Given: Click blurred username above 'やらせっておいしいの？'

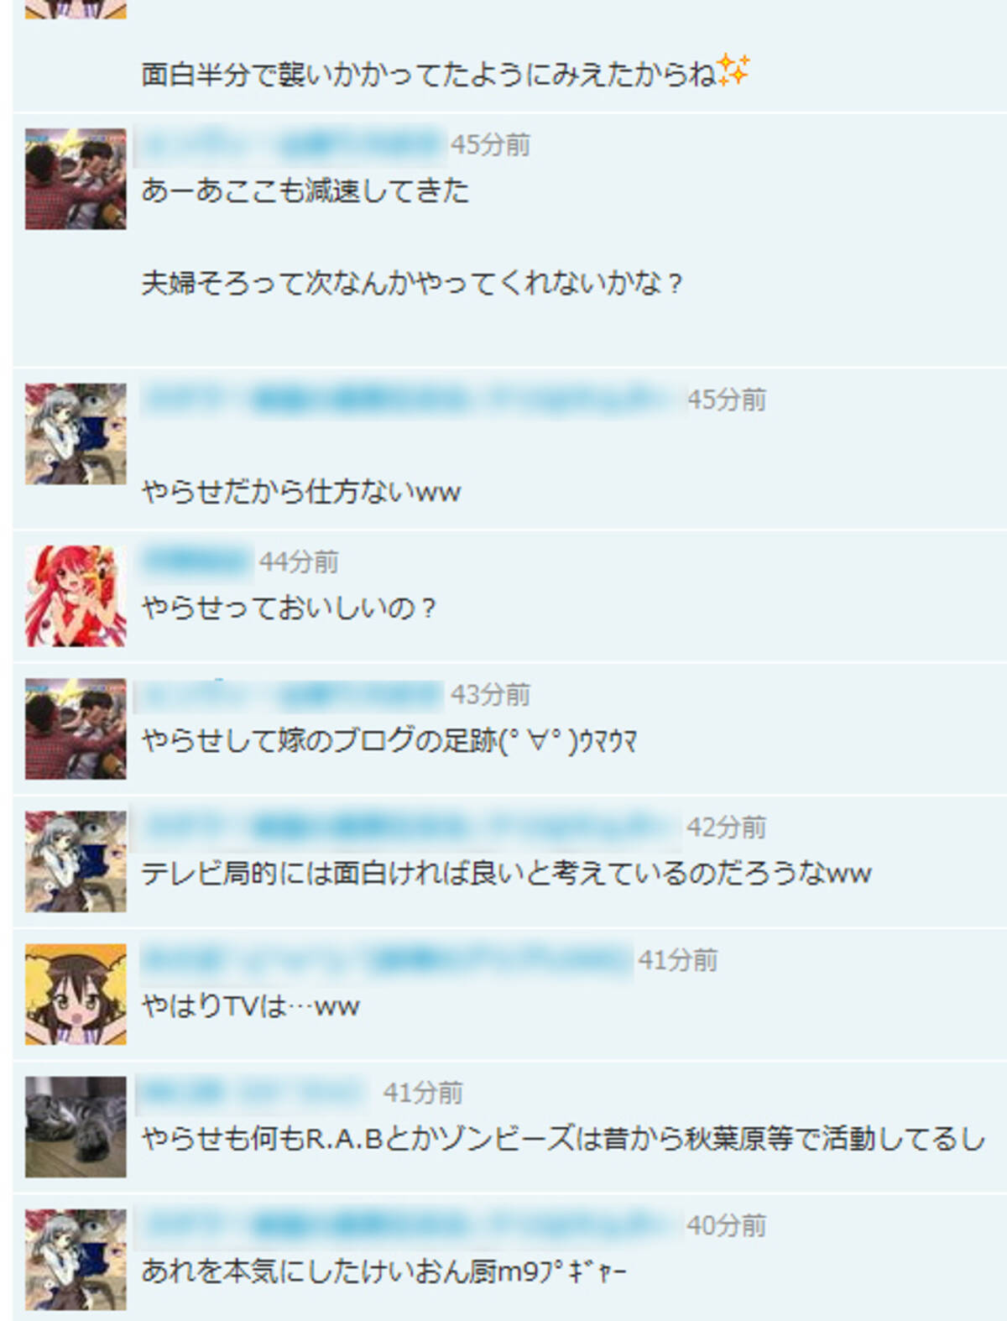Looking at the screenshot, I should pyautogui.click(x=196, y=561).
